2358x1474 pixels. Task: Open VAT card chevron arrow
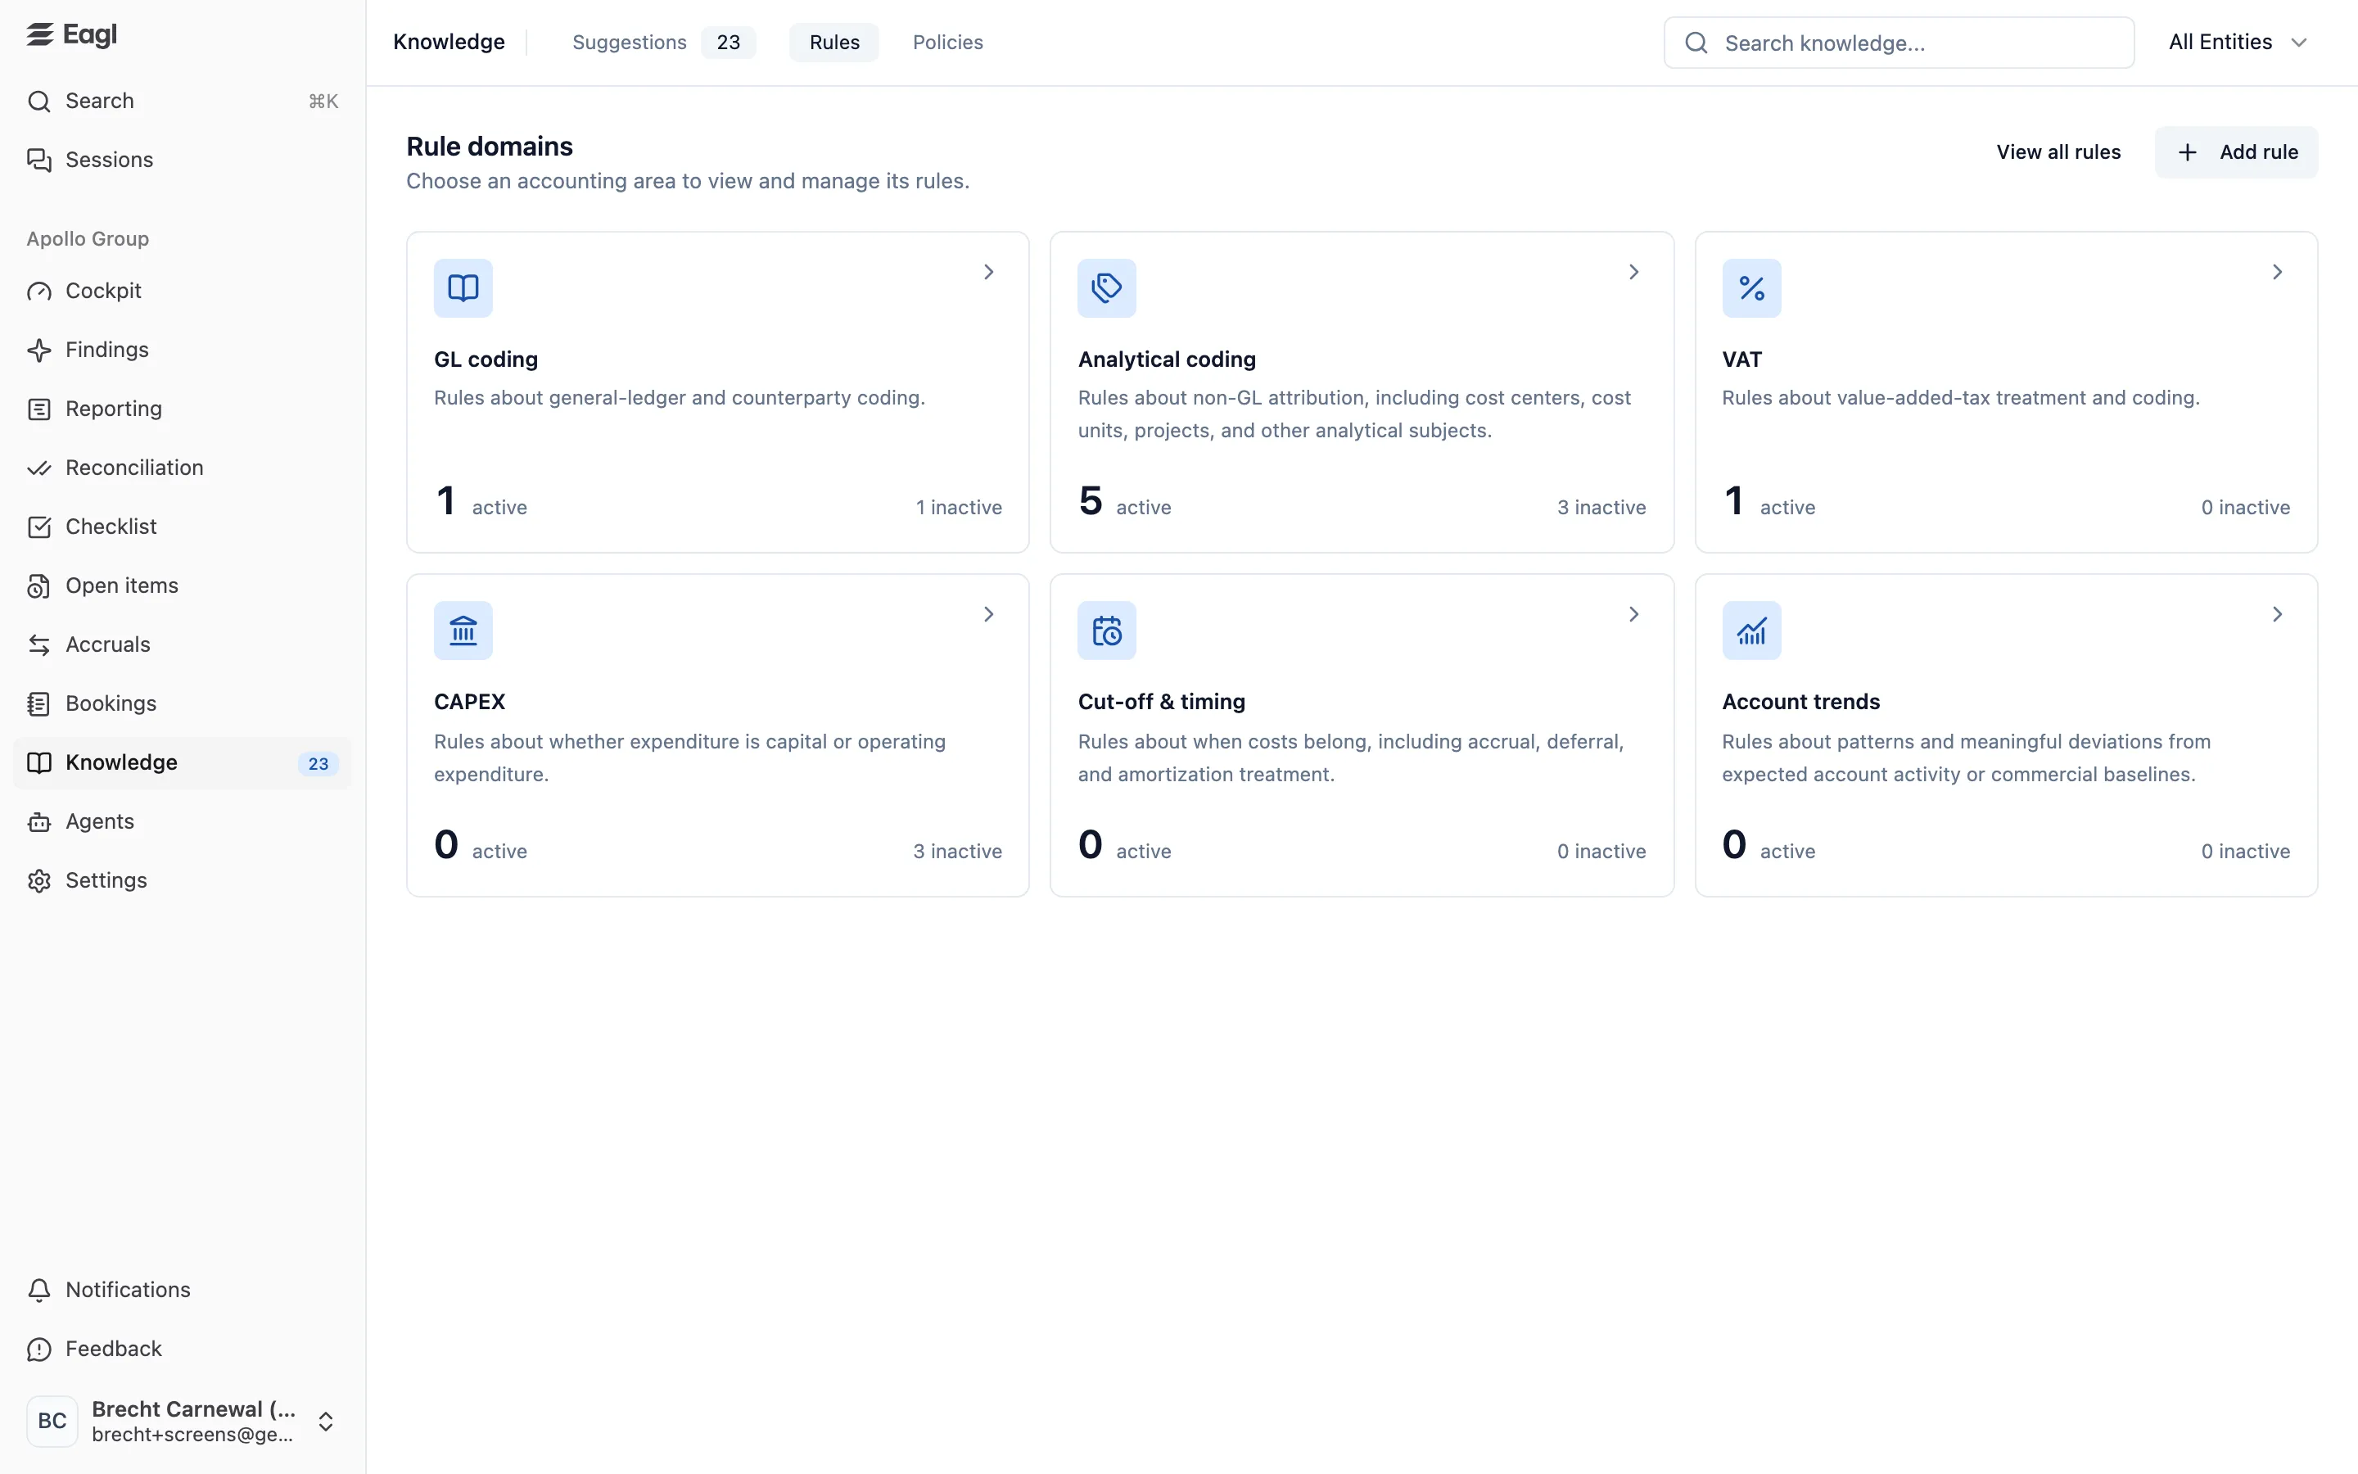tap(2277, 272)
